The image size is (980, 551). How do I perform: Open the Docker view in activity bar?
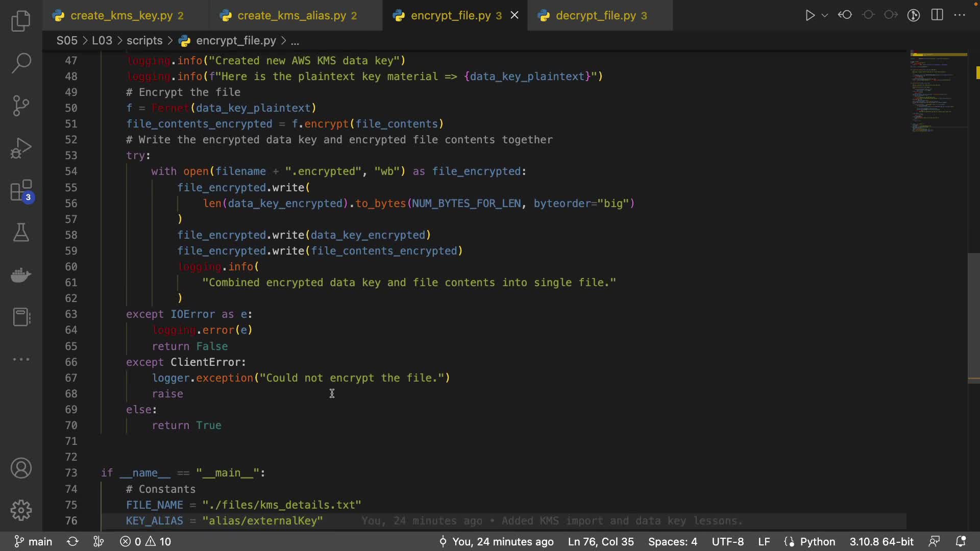(21, 275)
